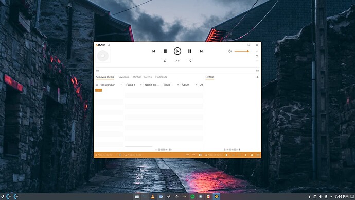Open Spotify from the taskbar
355x200 pixels.
192,196
